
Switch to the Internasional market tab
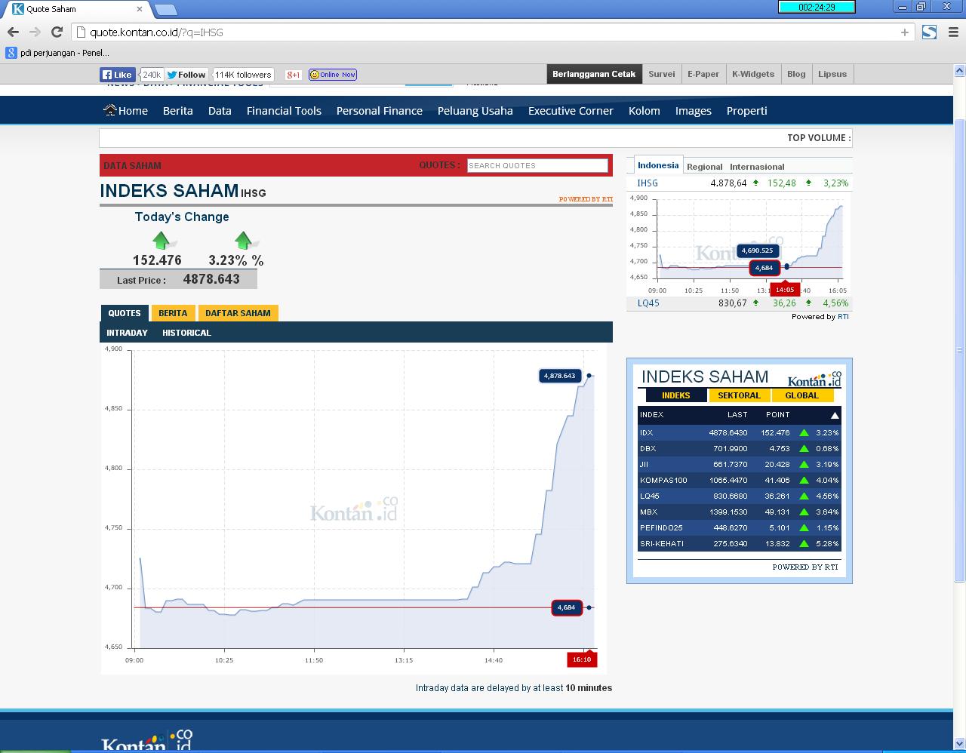pyautogui.click(x=757, y=167)
